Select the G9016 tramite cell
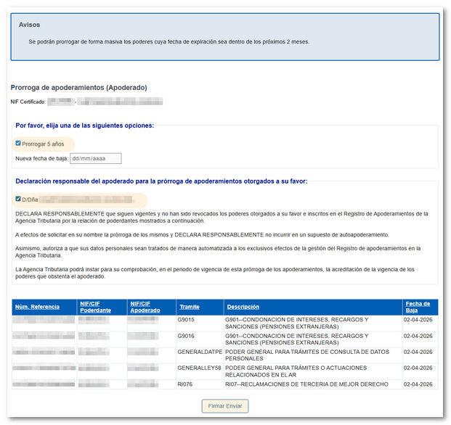This screenshot has height=425, width=451. (x=187, y=337)
